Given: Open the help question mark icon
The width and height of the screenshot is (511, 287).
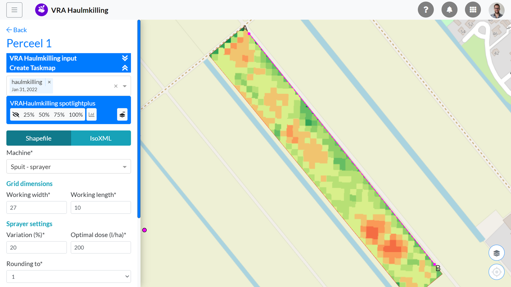Looking at the screenshot, I should point(426,10).
